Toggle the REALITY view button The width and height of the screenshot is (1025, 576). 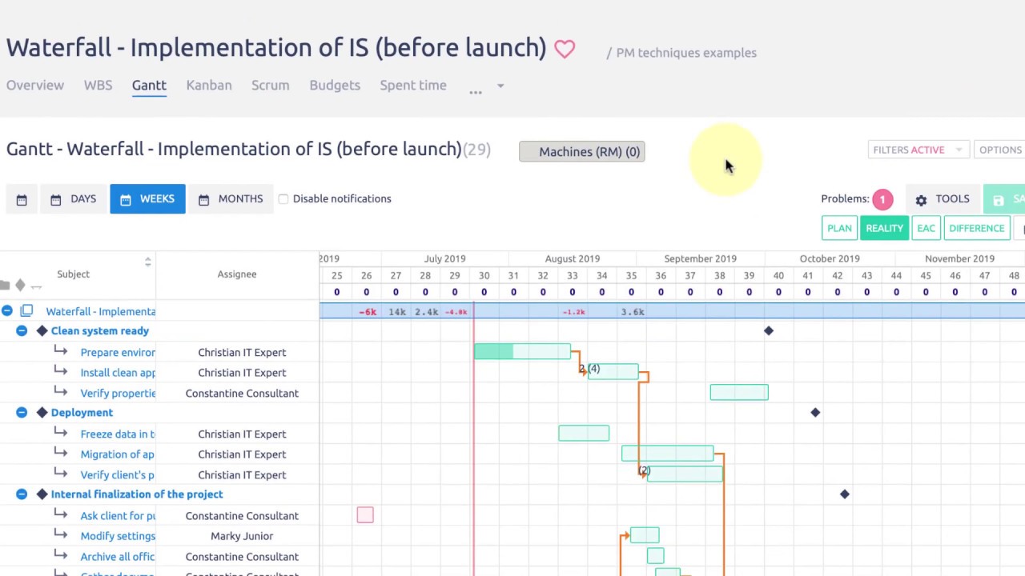[884, 228]
